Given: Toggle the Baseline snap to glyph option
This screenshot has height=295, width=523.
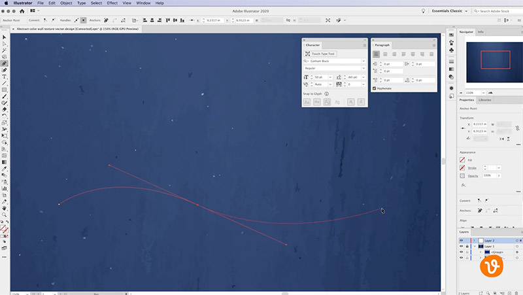Looking at the screenshot, I should [x=307, y=102].
